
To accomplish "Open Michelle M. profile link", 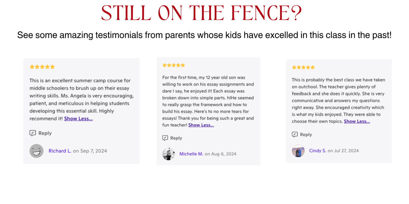I will 191,154.
